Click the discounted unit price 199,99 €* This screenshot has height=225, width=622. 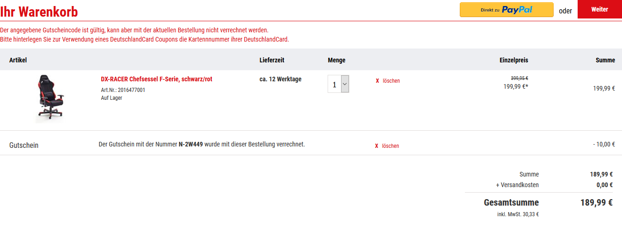click(x=515, y=86)
